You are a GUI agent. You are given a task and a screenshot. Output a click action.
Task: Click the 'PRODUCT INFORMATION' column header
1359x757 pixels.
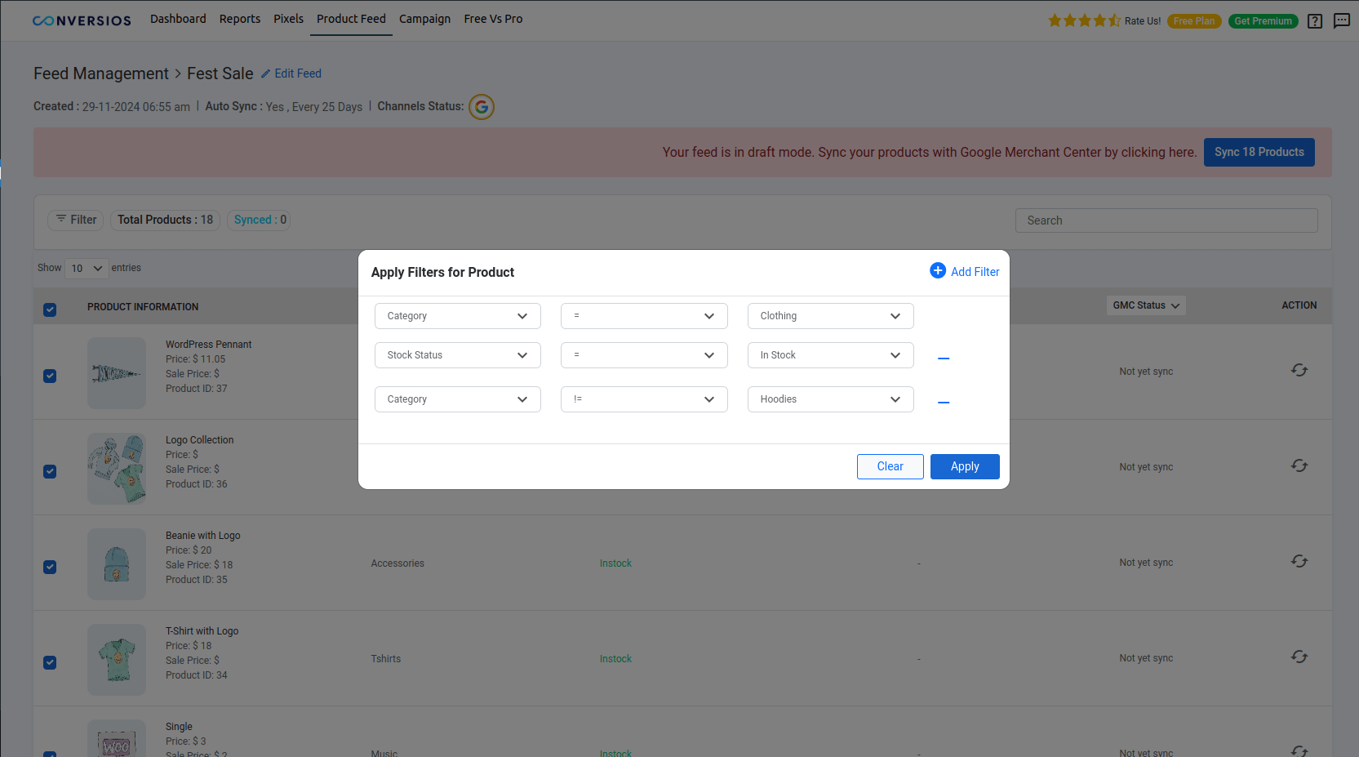click(x=143, y=307)
